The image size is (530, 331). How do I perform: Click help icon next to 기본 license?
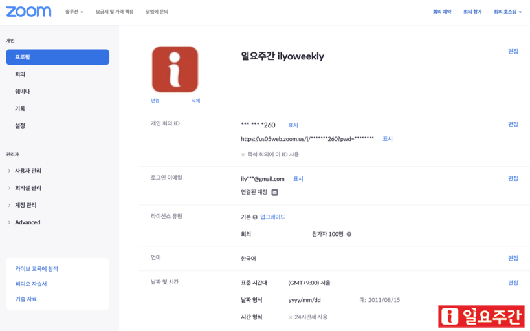click(255, 217)
